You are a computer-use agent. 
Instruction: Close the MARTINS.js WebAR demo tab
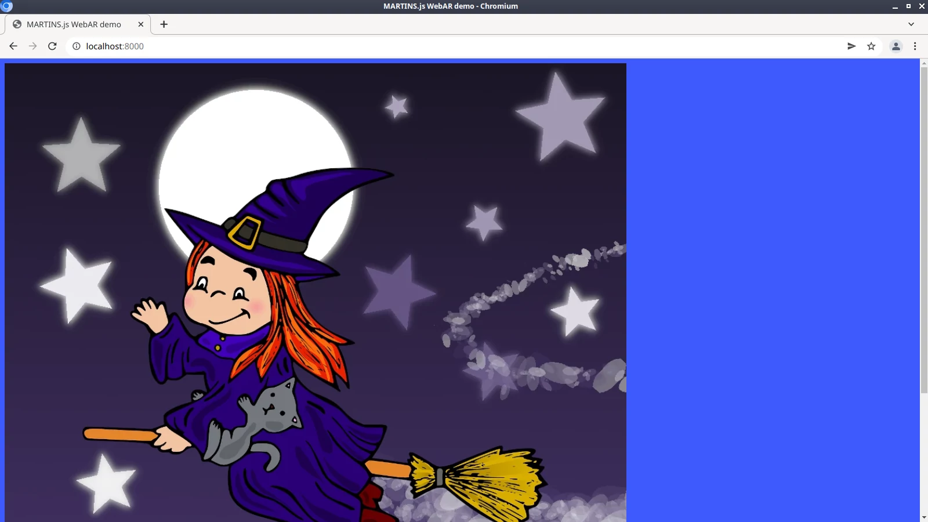tap(140, 24)
